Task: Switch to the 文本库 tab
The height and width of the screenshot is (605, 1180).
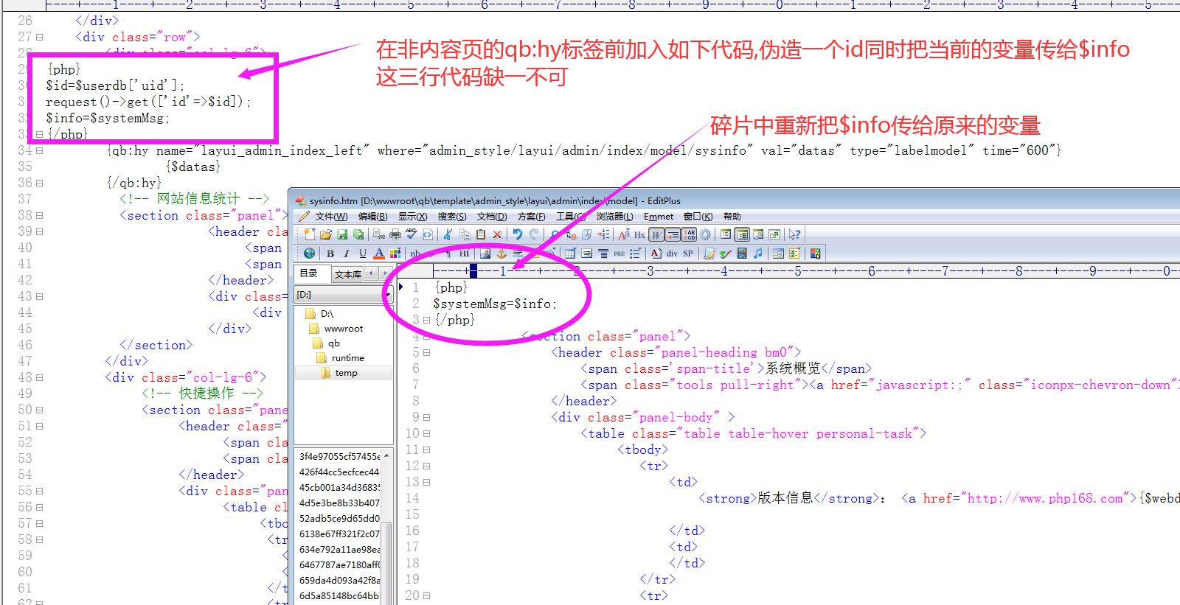Action: coord(347,274)
